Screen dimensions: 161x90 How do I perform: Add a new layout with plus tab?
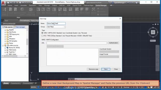point(36,83)
